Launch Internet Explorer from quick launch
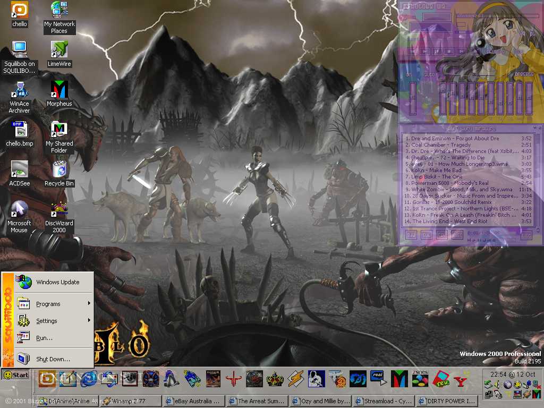The image size is (544, 408). [x=89, y=378]
